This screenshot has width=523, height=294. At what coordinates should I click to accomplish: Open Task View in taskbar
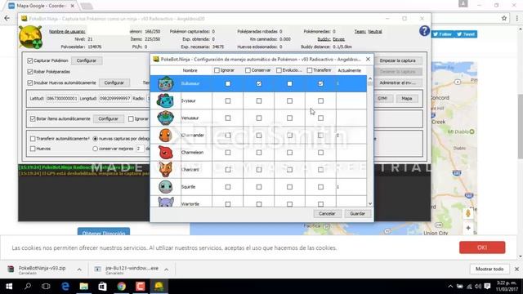46,287
